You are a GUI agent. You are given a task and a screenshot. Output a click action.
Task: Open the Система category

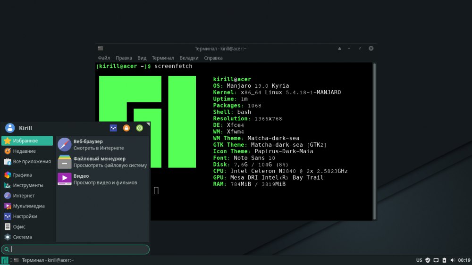coord(27,237)
